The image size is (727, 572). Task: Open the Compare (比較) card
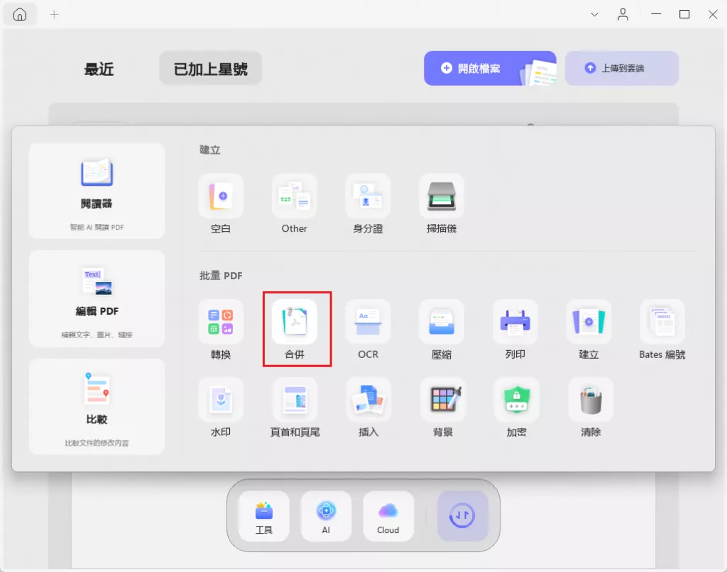[97, 406]
